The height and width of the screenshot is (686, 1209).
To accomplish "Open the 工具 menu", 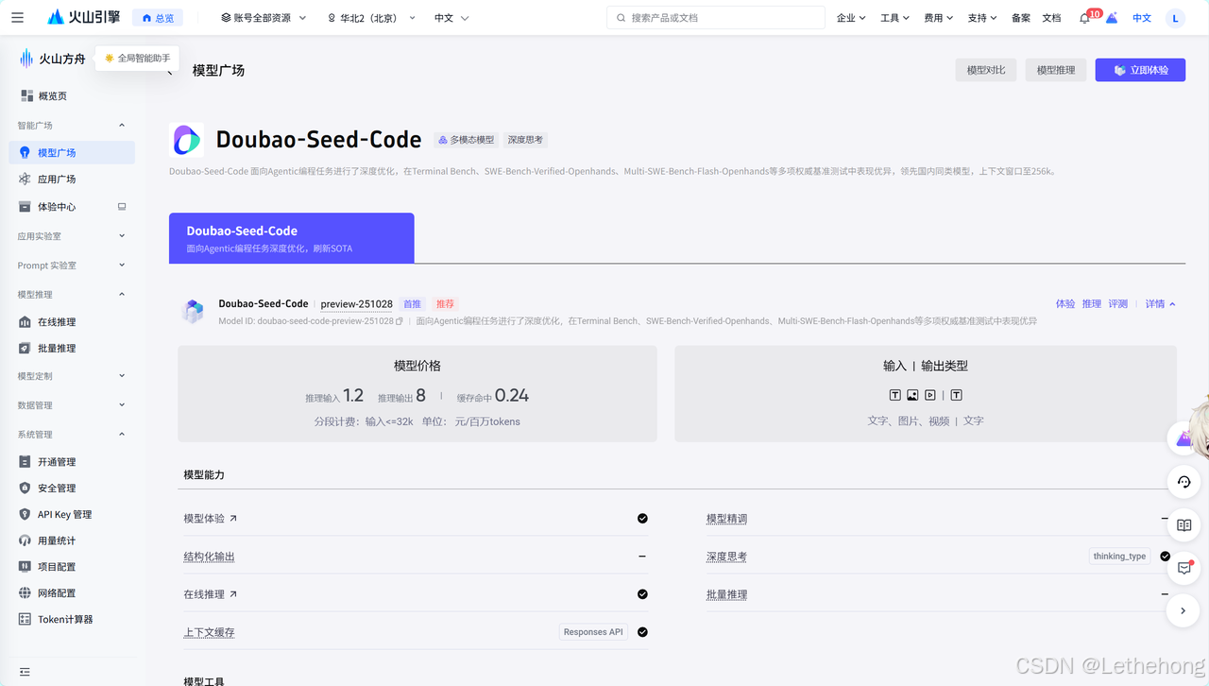I will (x=894, y=18).
